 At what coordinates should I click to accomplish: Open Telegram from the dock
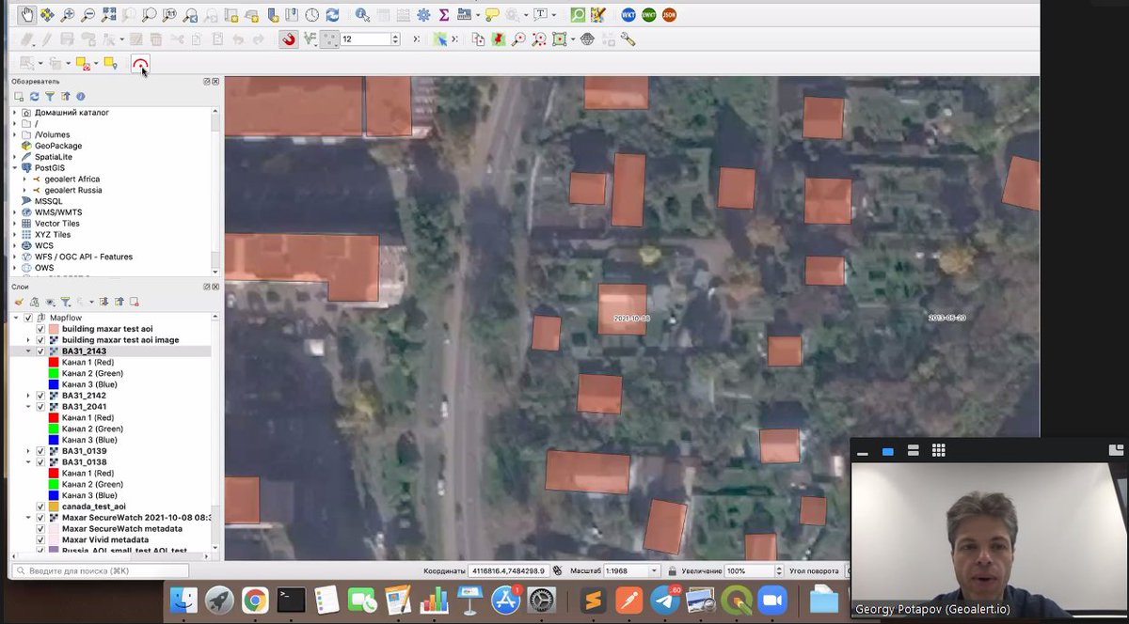click(665, 600)
